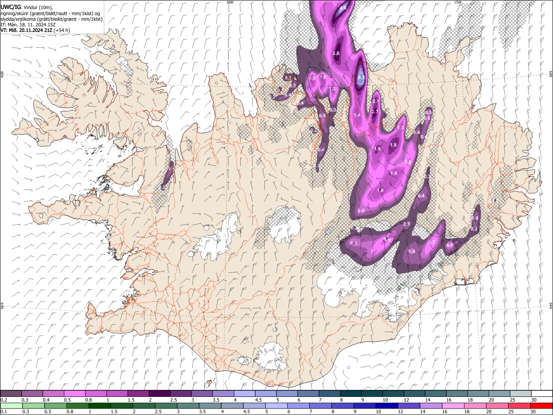The height and width of the screenshot is (415, 553).
Task: Select the dark mauve 0.2 swatch in upper legend
Action: (11, 393)
